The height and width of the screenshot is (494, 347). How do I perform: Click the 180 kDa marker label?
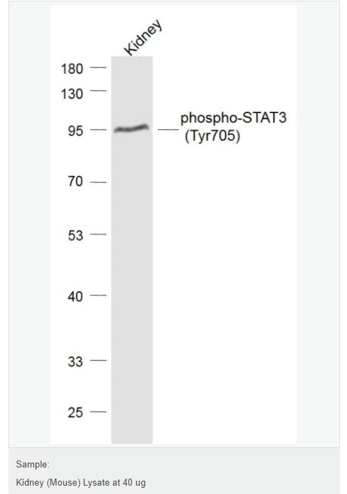click(72, 69)
